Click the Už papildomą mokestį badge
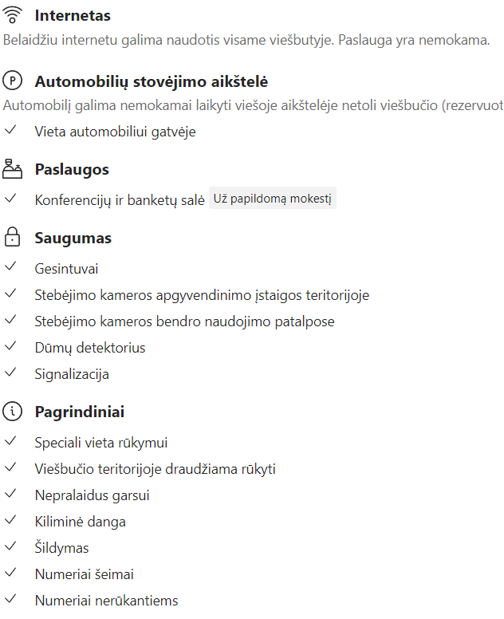The height and width of the screenshot is (619, 504). pos(273,199)
